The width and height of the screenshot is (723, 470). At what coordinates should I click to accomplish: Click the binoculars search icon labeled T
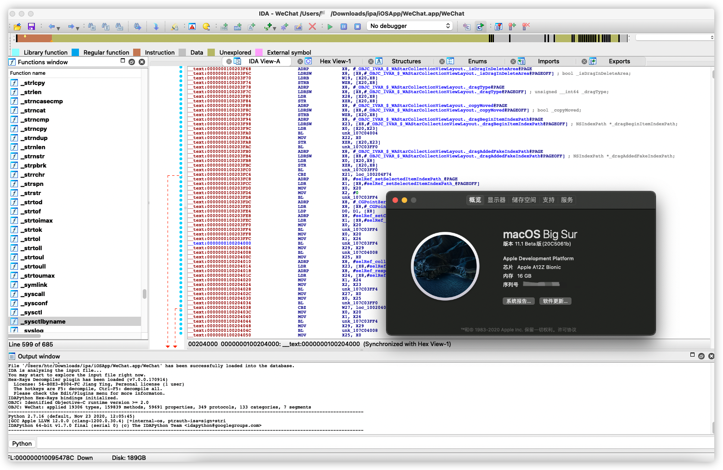[x=106, y=27]
